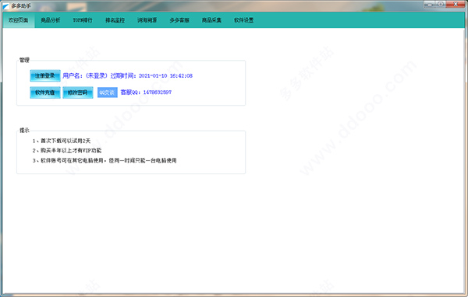The width and height of the screenshot is (468, 297).
Task: Open the 软件设置 tab
Action: pos(244,20)
